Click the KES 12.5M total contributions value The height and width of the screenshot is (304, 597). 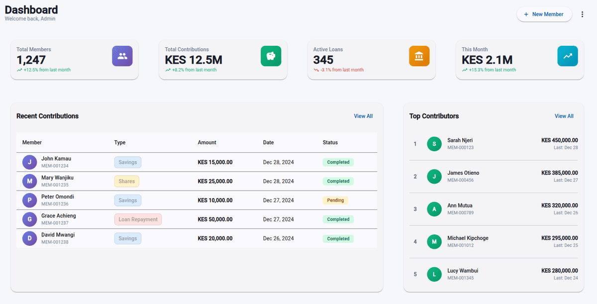[194, 60]
